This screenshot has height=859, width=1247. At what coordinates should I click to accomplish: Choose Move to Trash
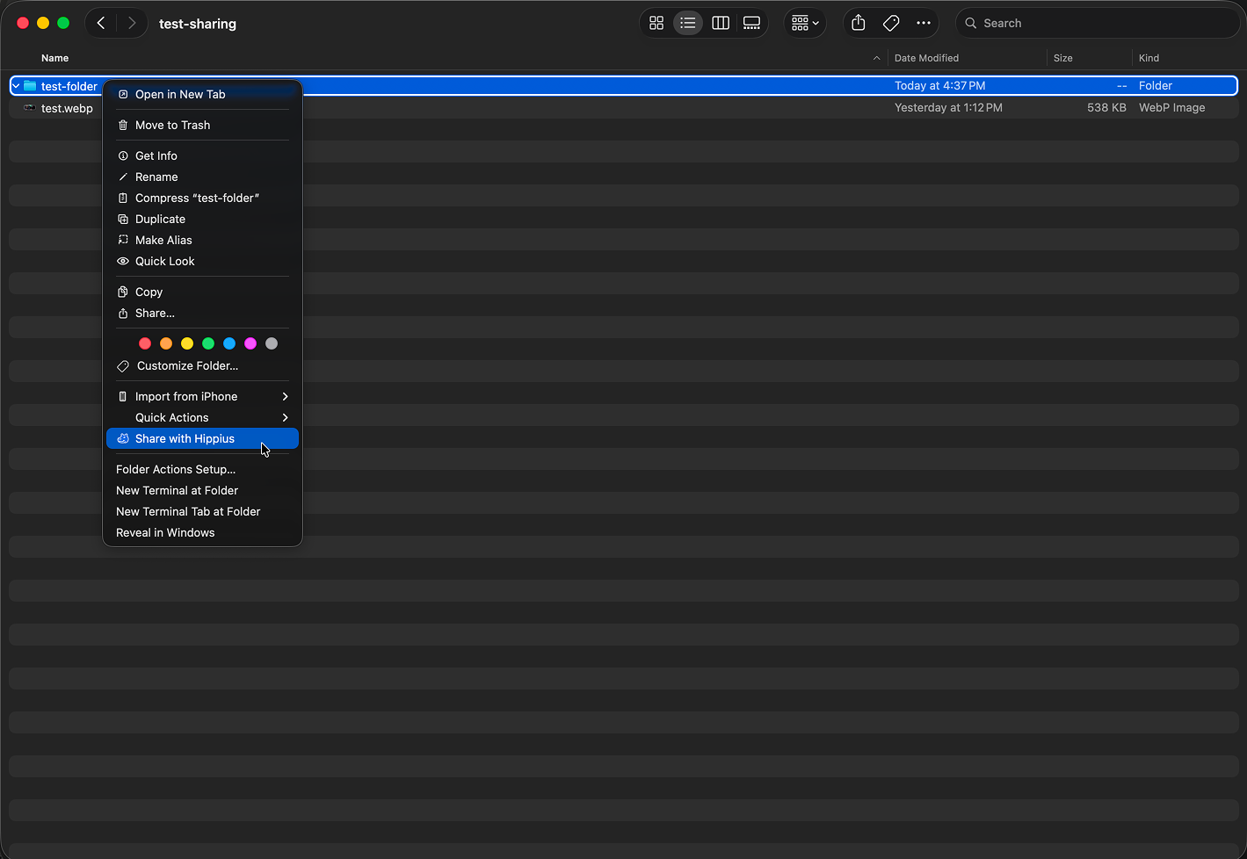(202, 125)
